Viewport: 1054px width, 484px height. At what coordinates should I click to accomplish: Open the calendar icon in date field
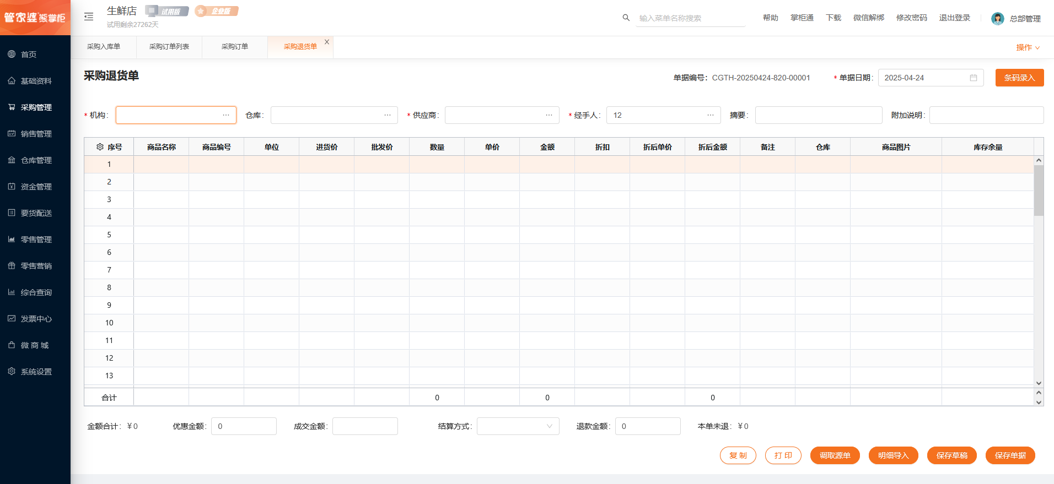[974, 78]
